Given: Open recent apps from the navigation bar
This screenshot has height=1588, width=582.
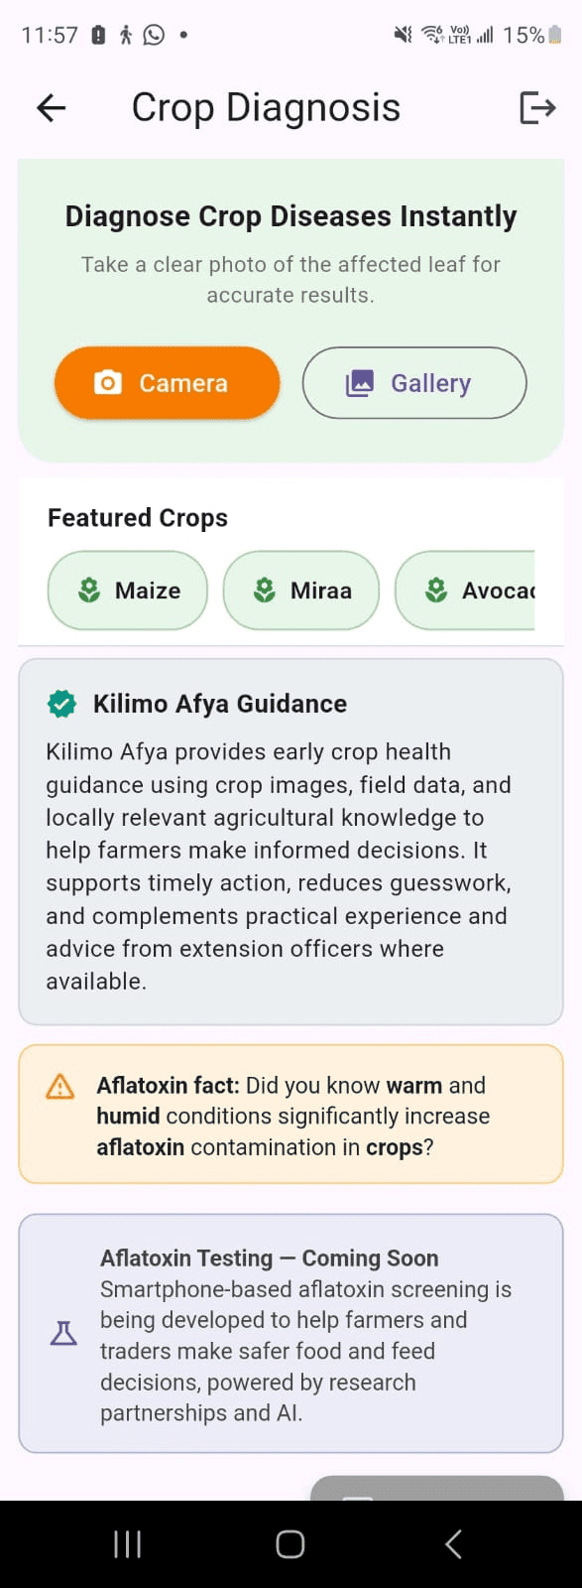Looking at the screenshot, I should [x=127, y=1543].
